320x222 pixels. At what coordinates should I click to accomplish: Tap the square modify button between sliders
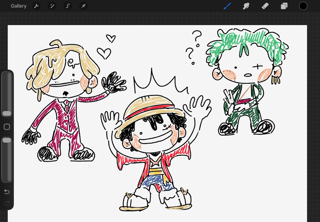pyautogui.click(x=7, y=127)
